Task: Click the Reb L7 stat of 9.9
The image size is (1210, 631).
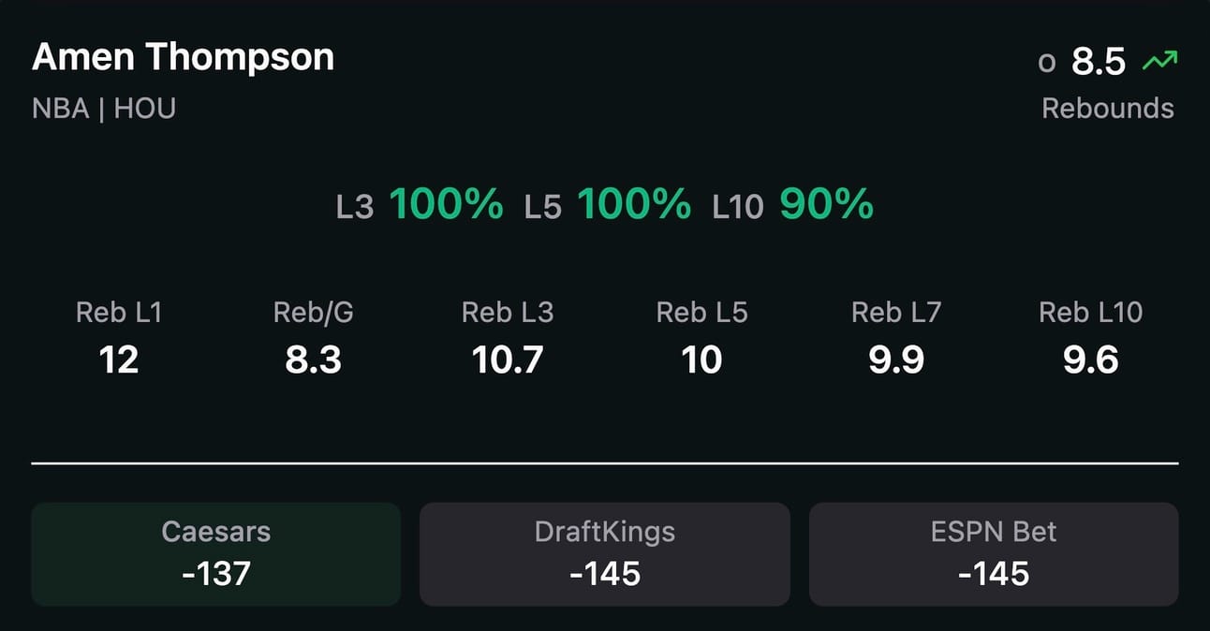Action: click(x=896, y=360)
